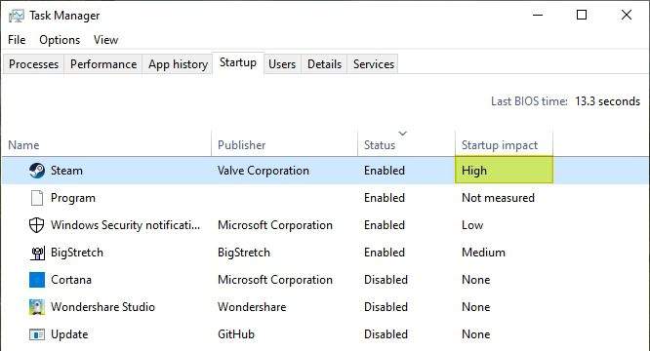
Task: Click the GitHub publisher cell
Action: click(236, 334)
